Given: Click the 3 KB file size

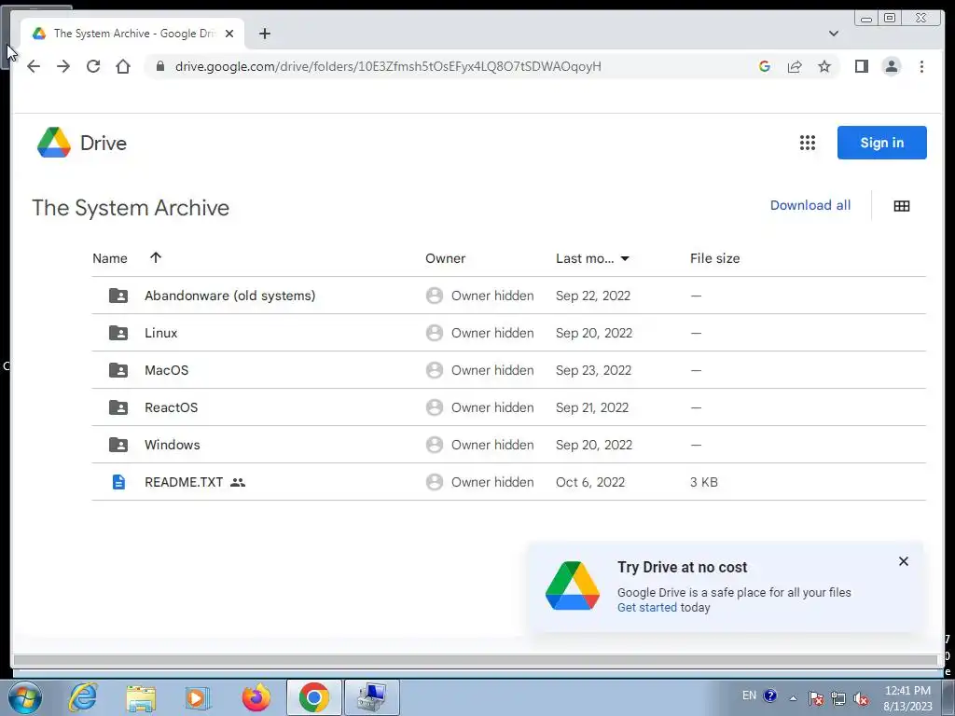Looking at the screenshot, I should 703,482.
